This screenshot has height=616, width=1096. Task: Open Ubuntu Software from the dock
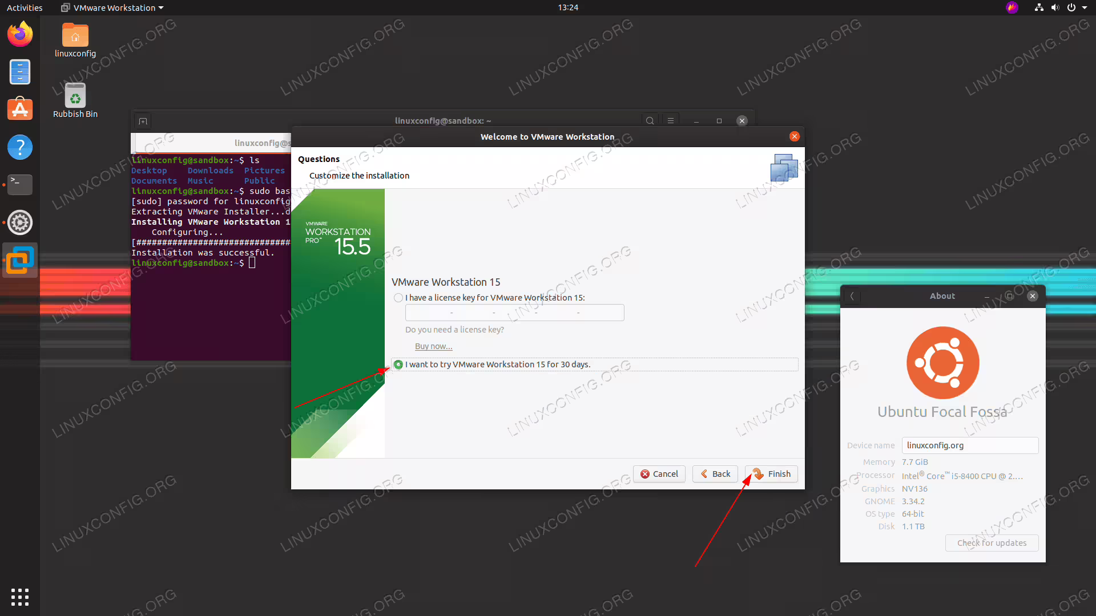click(20, 109)
